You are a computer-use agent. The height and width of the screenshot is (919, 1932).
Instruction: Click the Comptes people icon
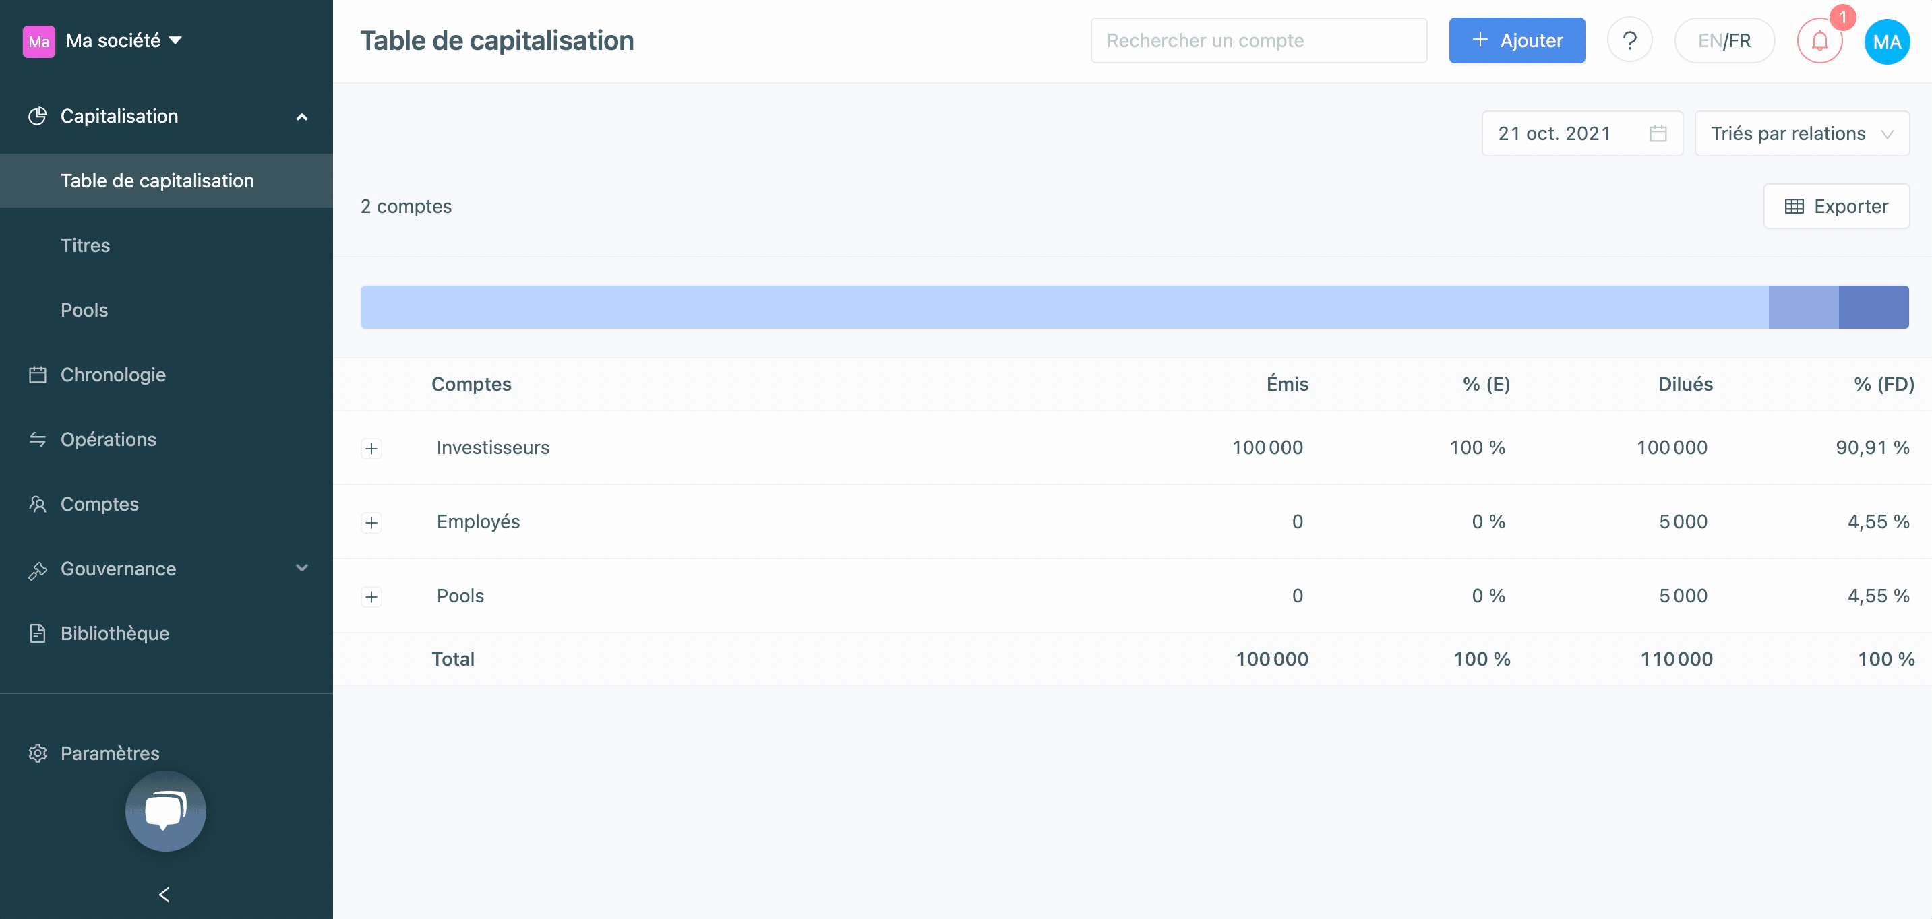tap(38, 504)
